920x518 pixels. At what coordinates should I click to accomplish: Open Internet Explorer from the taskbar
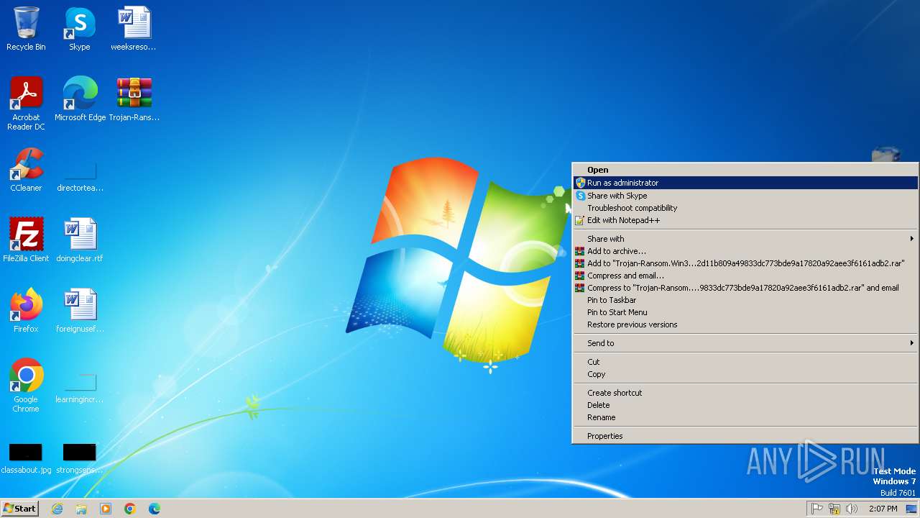point(57,509)
